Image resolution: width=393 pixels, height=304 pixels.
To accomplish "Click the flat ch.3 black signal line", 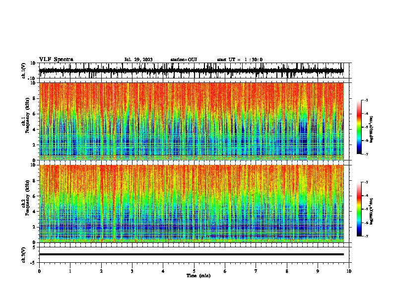I will click(x=192, y=254).
